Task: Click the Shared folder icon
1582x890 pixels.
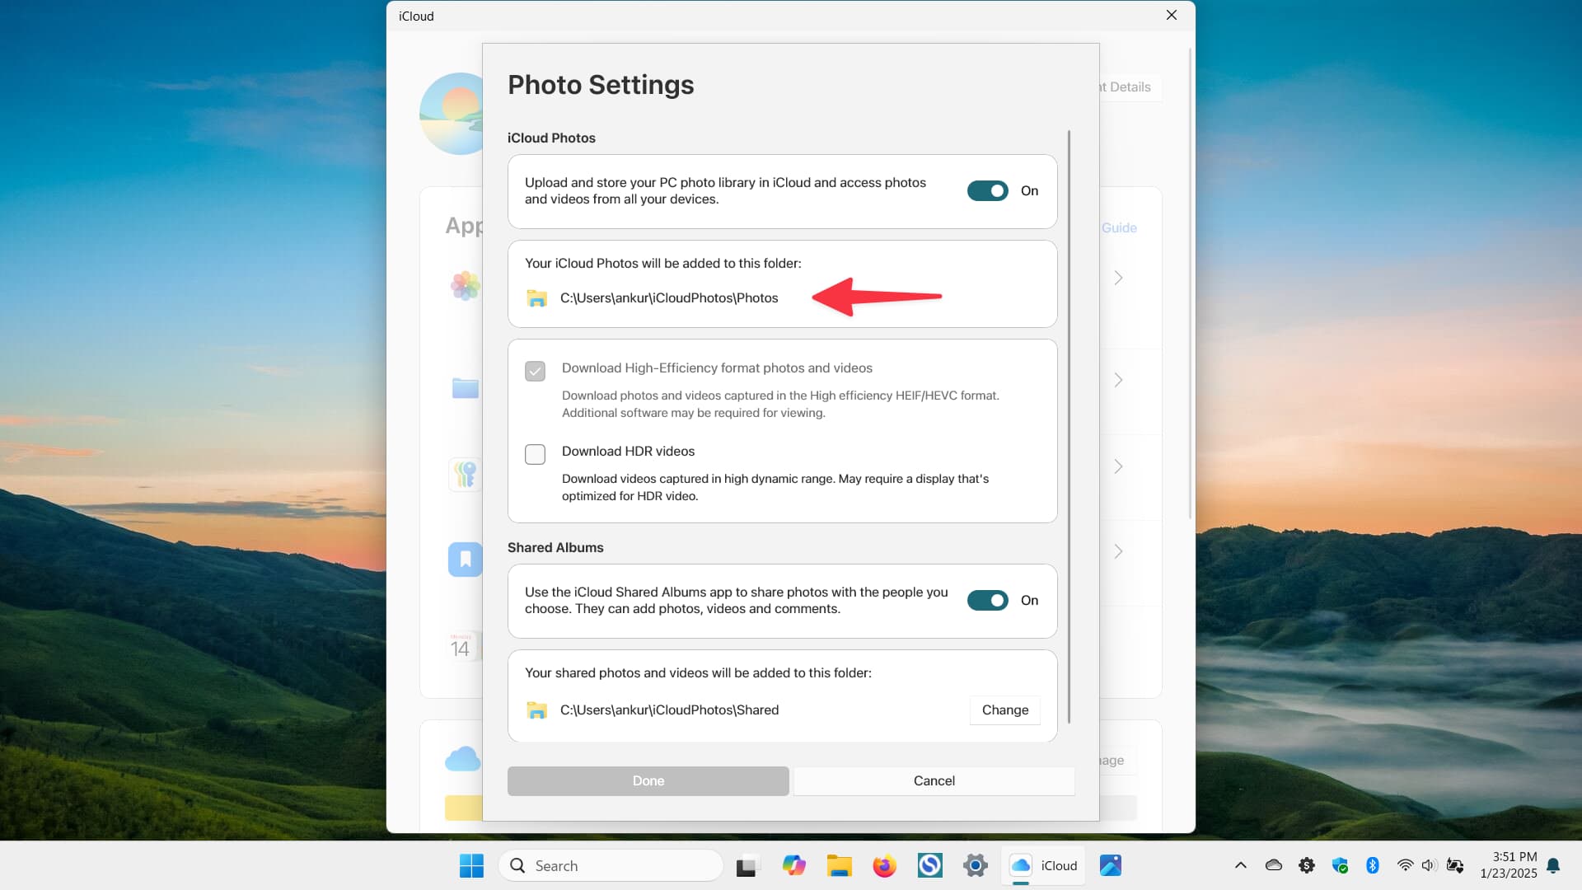Action: 536,710
